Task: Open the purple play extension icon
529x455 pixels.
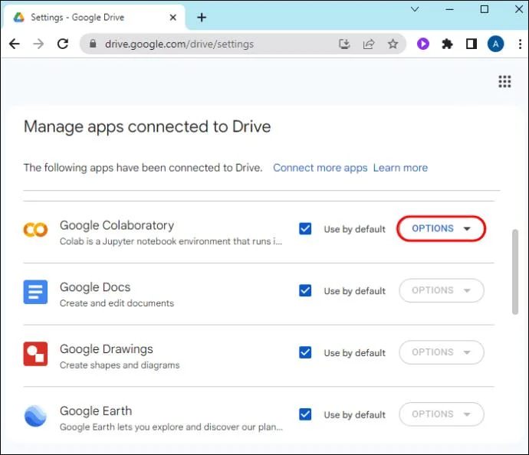Action: pyautogui.click(x=422, y=44)
